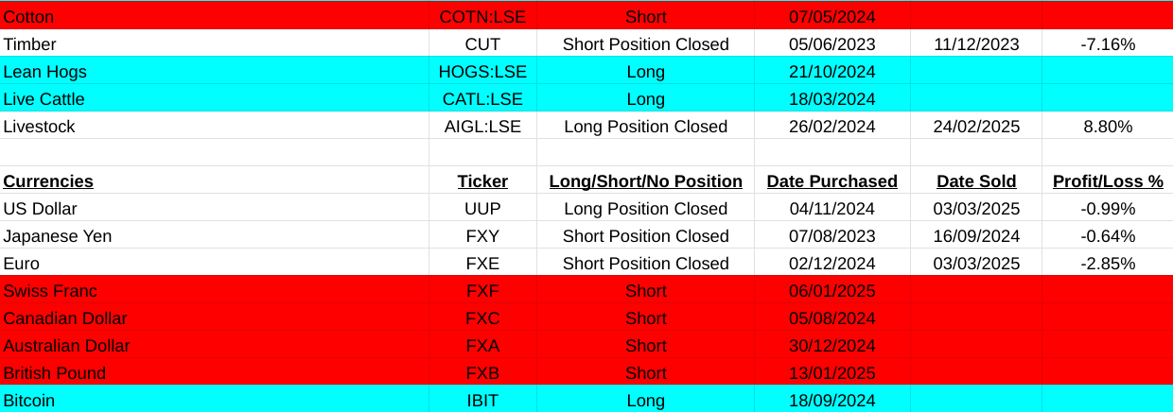Click the Ticker column header
The image size is (1173, 412).
[x=482, y=181]
